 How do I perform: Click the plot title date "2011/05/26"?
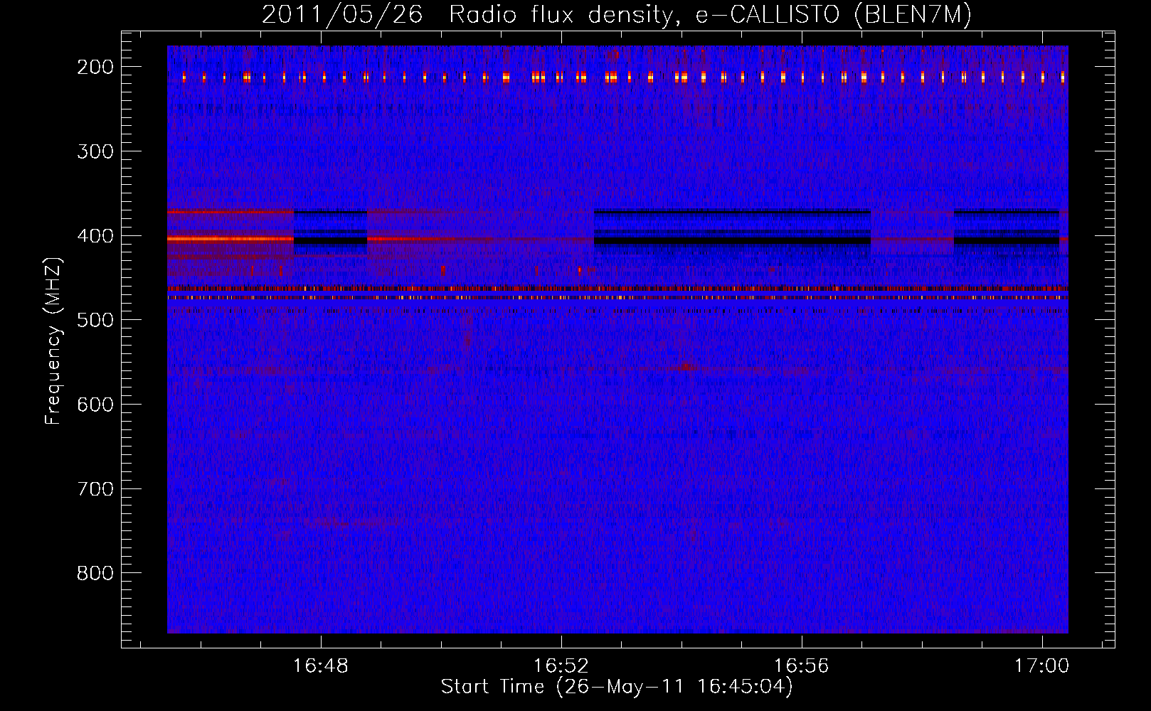(342, 15)
